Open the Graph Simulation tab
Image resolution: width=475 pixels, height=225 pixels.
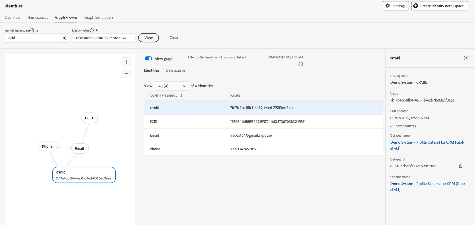(98, 17)
